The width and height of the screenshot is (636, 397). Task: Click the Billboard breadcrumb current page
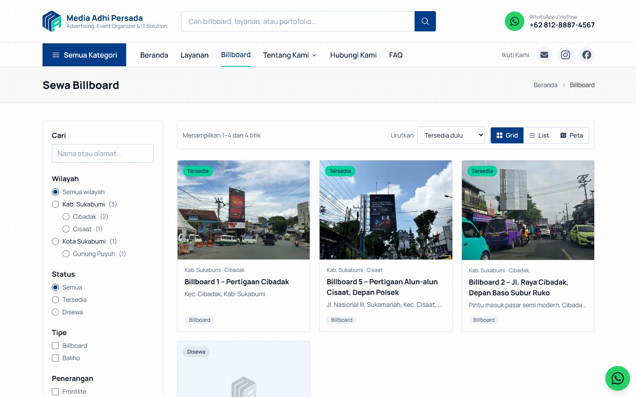[x=582, y=85]
